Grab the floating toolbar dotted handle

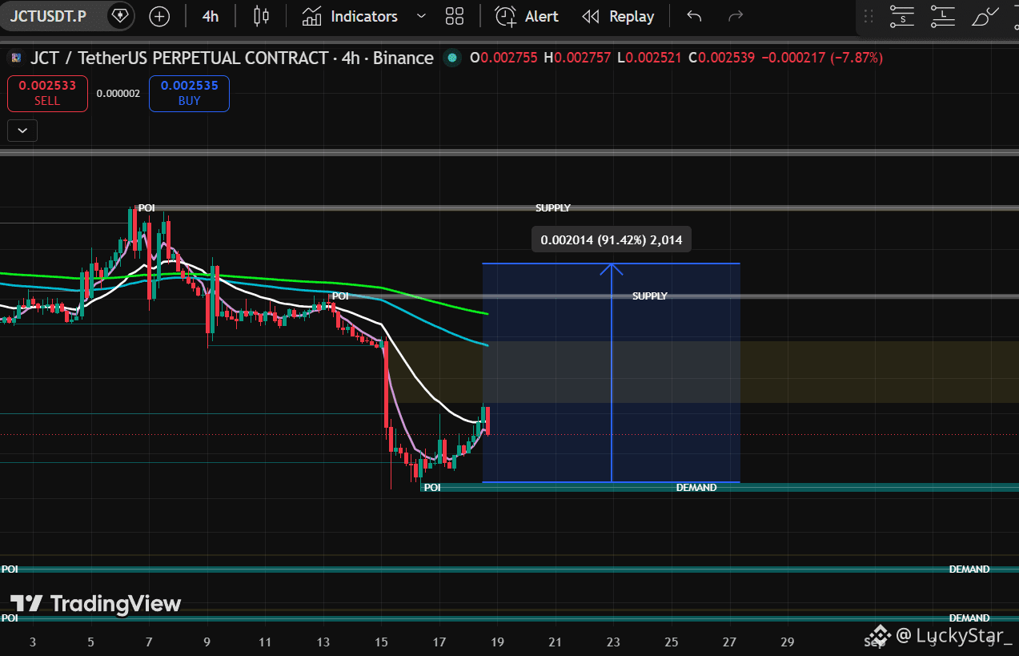(x=869, y=16)
